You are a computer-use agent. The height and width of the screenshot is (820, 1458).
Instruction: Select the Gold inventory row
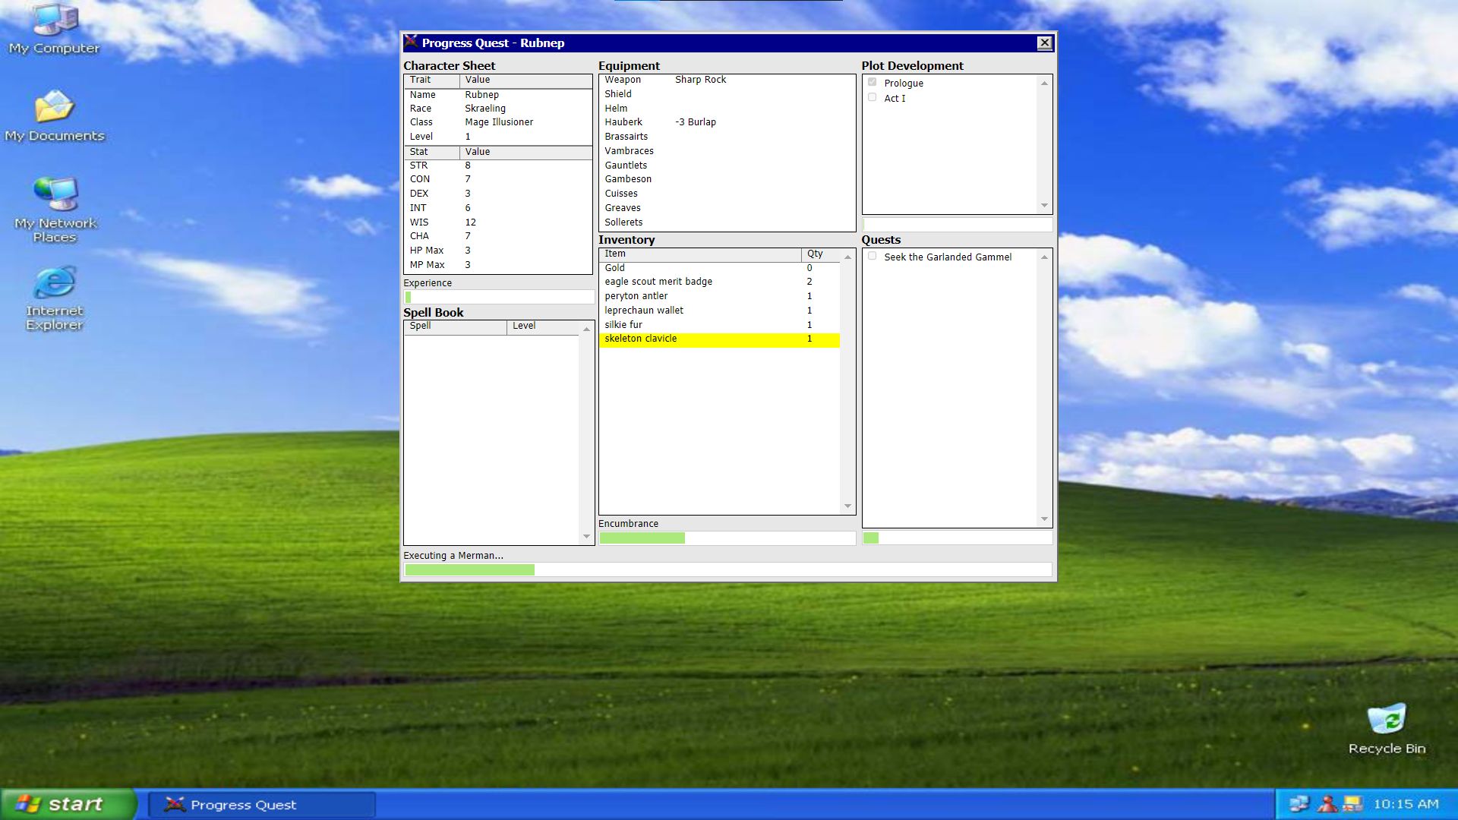[719, 268]
